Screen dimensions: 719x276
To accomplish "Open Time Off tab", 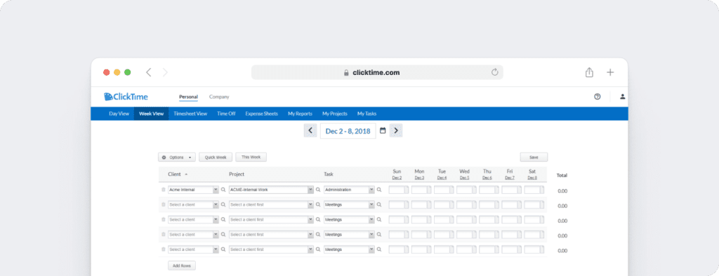I will coord(226,113).
